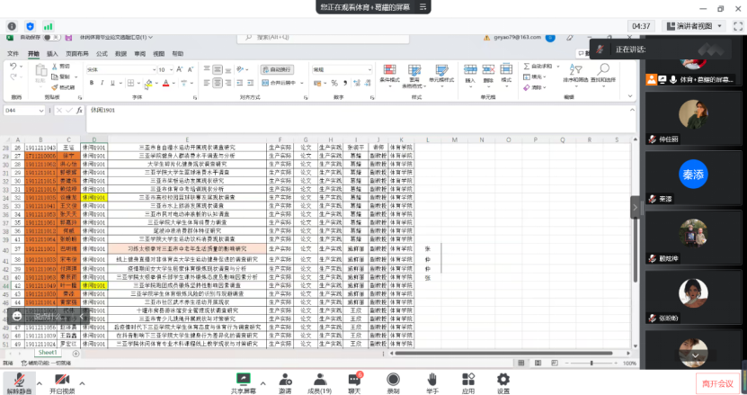The height and width of the screenshot is (395, 747).
Task: Open meeting Settings gear icon
Action: click(x=502, y=381)
